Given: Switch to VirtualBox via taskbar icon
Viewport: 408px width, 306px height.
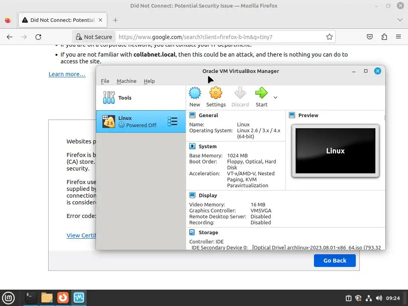Looking at the screenshot, I should coord(78,298).
